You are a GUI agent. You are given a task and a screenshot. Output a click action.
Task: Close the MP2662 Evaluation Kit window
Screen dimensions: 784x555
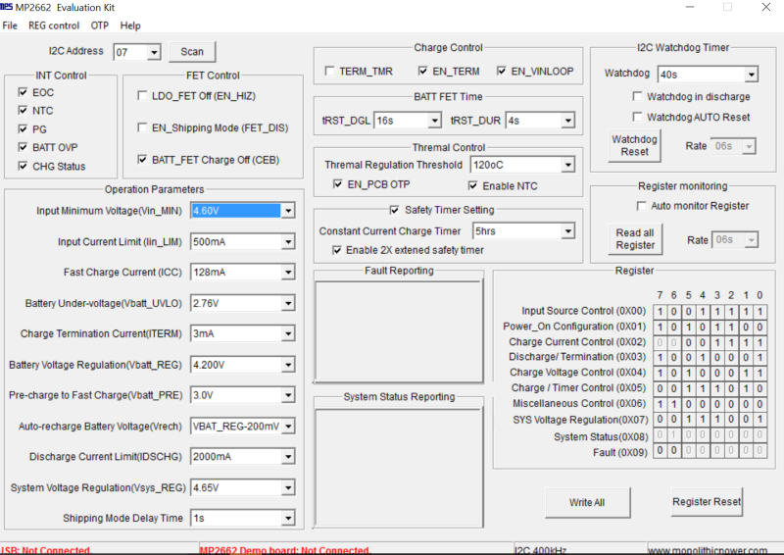(766, 7)
